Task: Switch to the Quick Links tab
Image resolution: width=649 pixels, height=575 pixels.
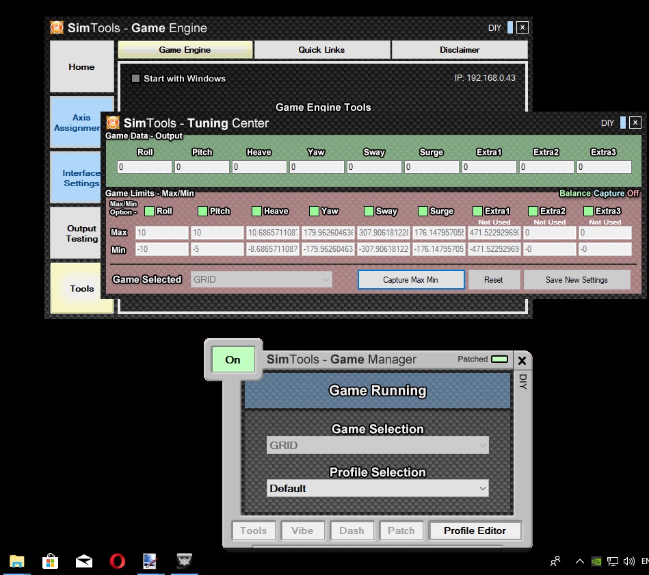Action: click(321, 50)
